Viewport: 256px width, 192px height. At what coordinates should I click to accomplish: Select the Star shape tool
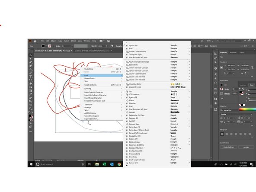tap(31, 69)
